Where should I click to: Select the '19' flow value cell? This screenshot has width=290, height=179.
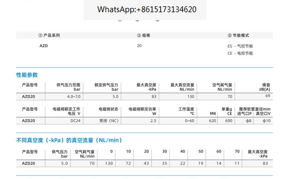(201, 163)
